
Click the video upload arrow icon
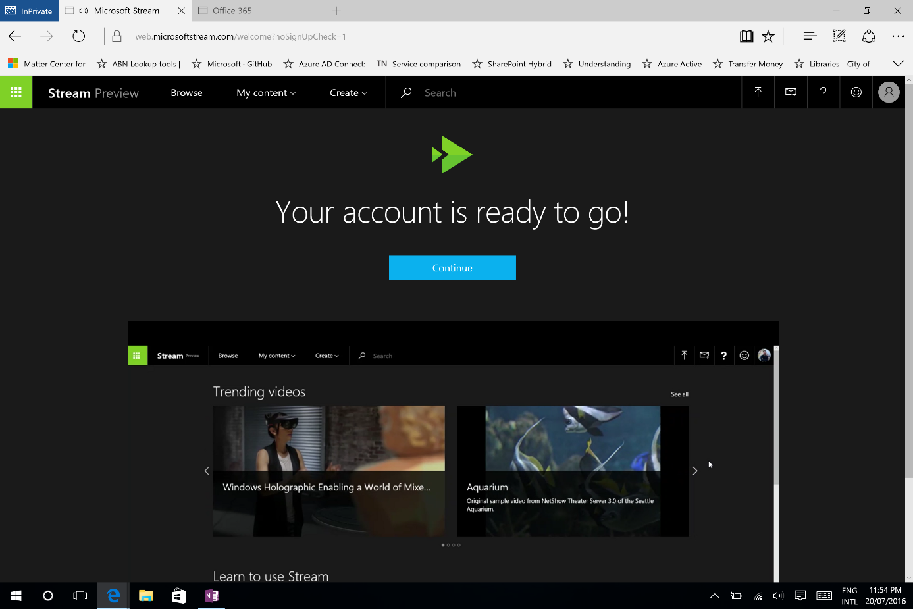[758, 92]
